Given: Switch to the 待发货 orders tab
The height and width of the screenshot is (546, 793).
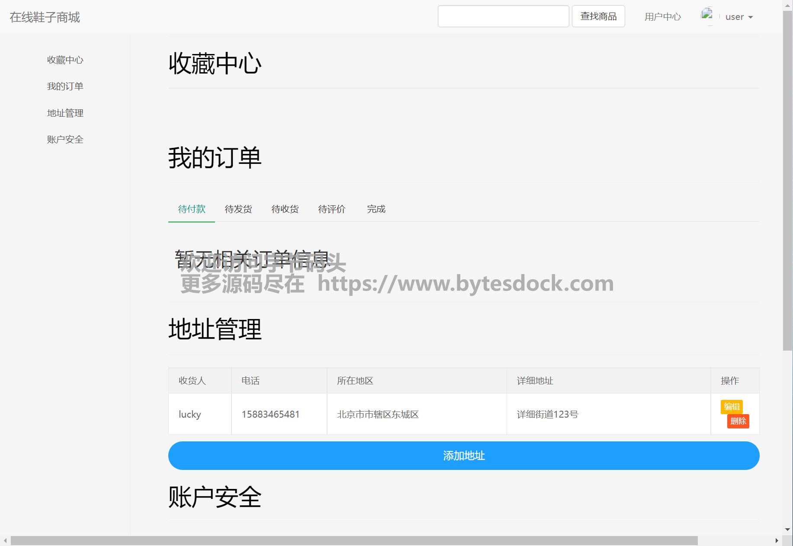Looking at the screenshot, I should point(238,209).
